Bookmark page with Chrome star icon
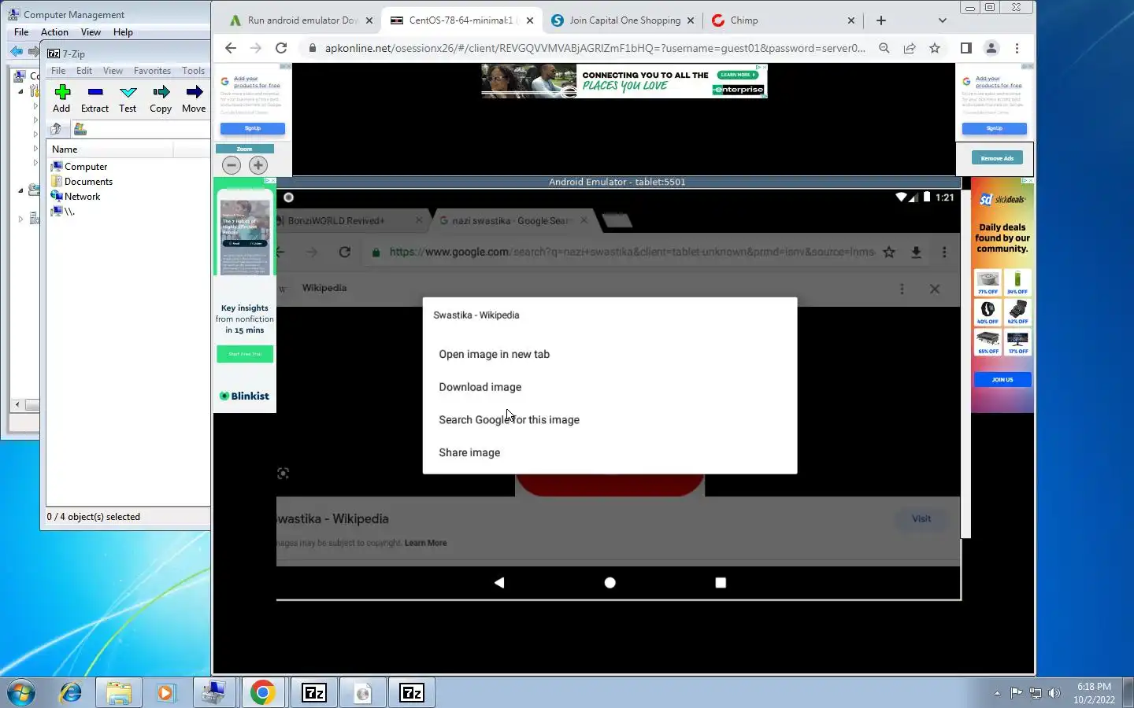 pyautogui.click(x=935, y=48)
